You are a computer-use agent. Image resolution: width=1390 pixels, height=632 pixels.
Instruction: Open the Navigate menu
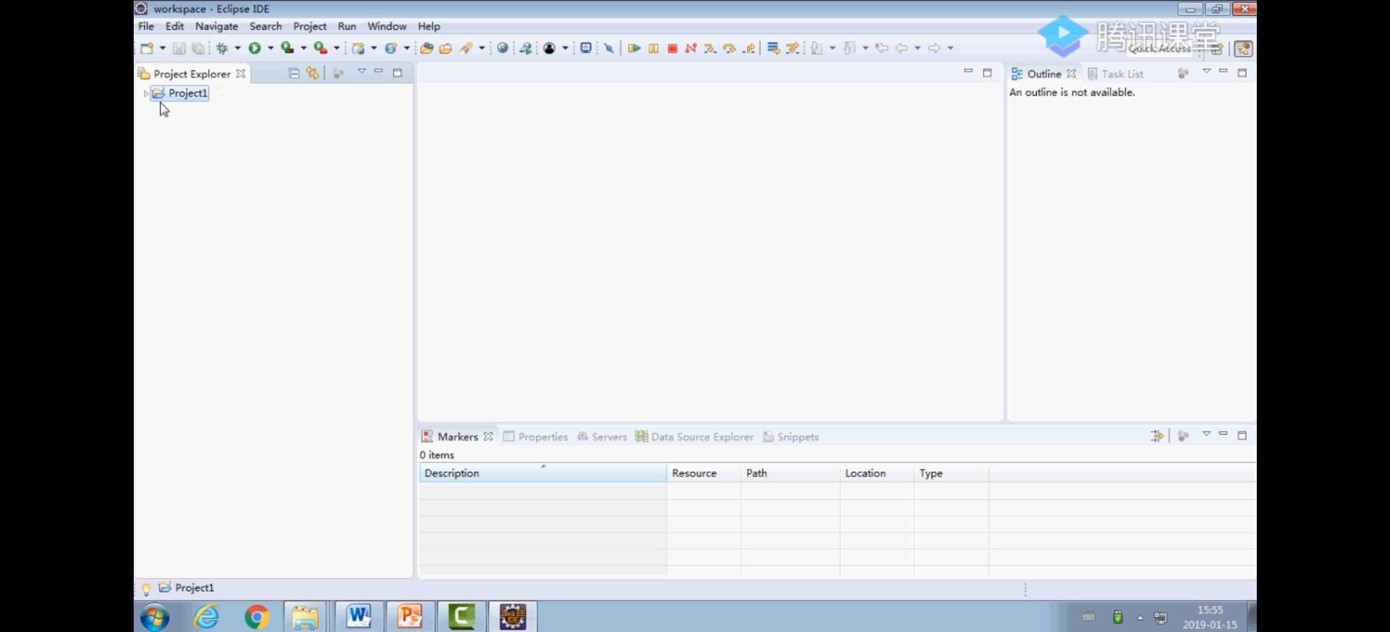(216, 26)
